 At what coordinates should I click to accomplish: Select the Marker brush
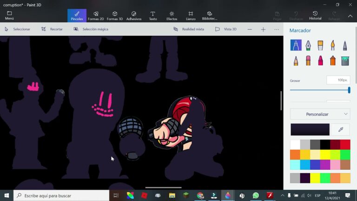click(296, 45)
